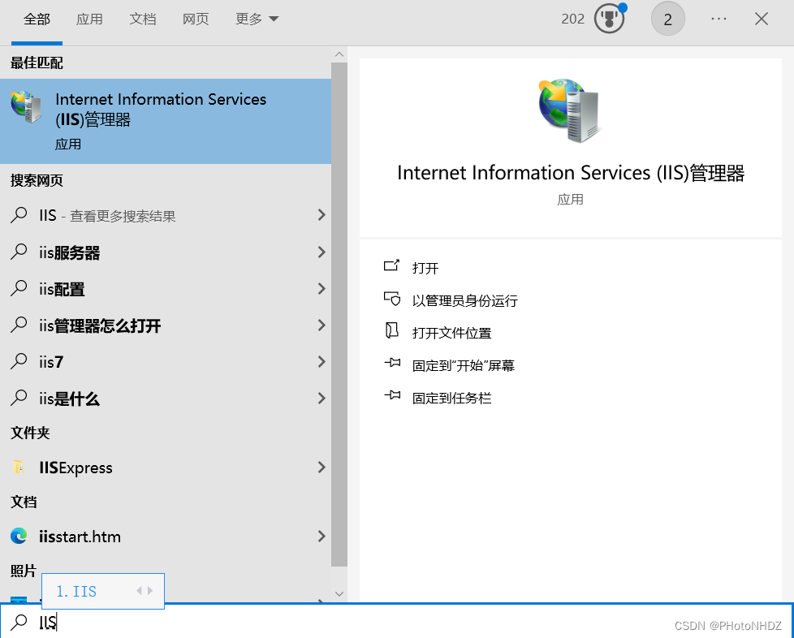
Task: Expand the iis配置 suggestion arrow
Action: (x=321, y=289)
